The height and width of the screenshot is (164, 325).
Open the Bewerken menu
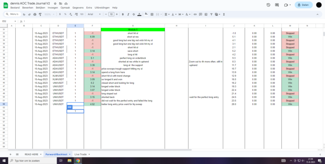pyautogui.click(x=28, y=8)
